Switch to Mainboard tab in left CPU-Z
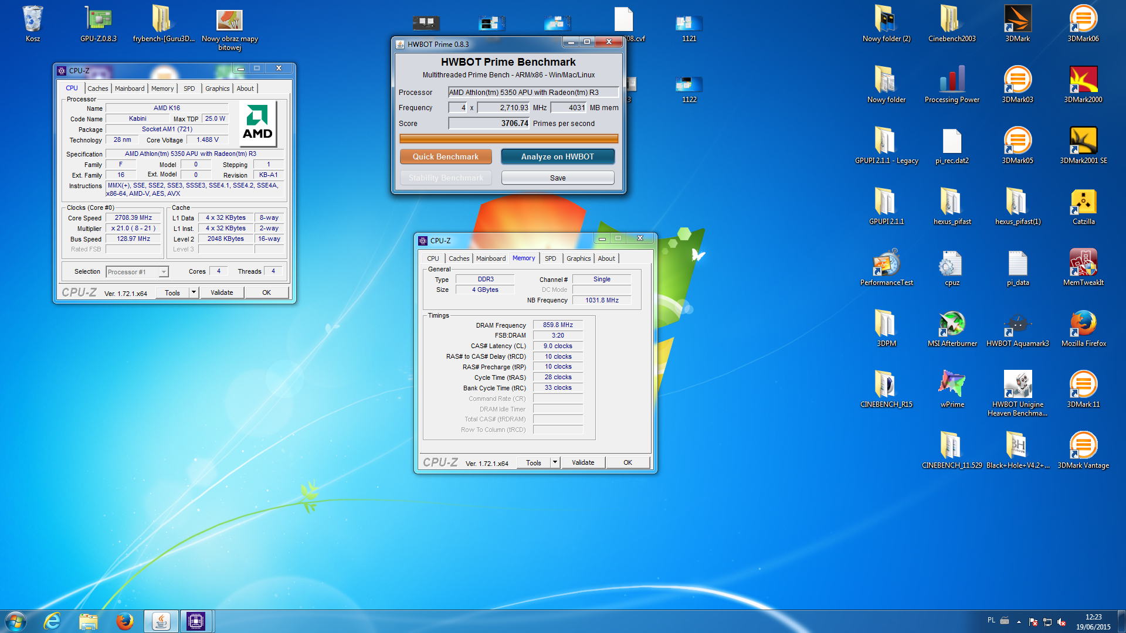The height and width of the screenshot is (633, 1126). coord(130,89)
